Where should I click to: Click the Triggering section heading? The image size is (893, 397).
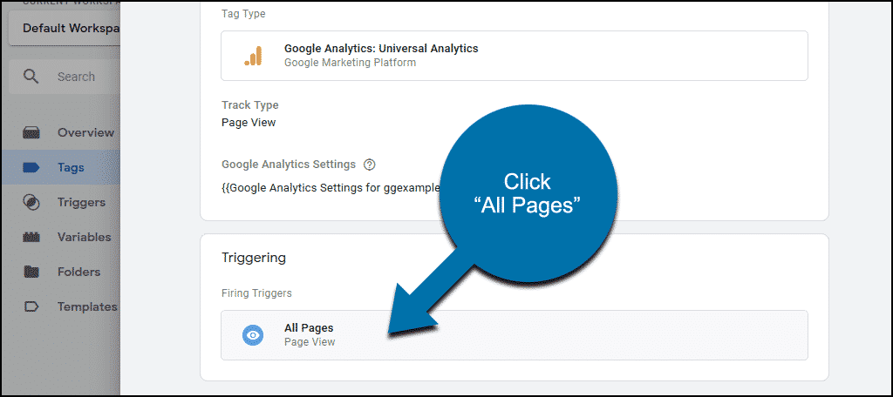pos(254,258)
